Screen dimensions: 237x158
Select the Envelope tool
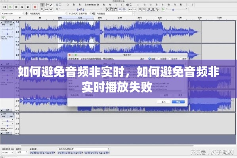click(x=47, y=5)
